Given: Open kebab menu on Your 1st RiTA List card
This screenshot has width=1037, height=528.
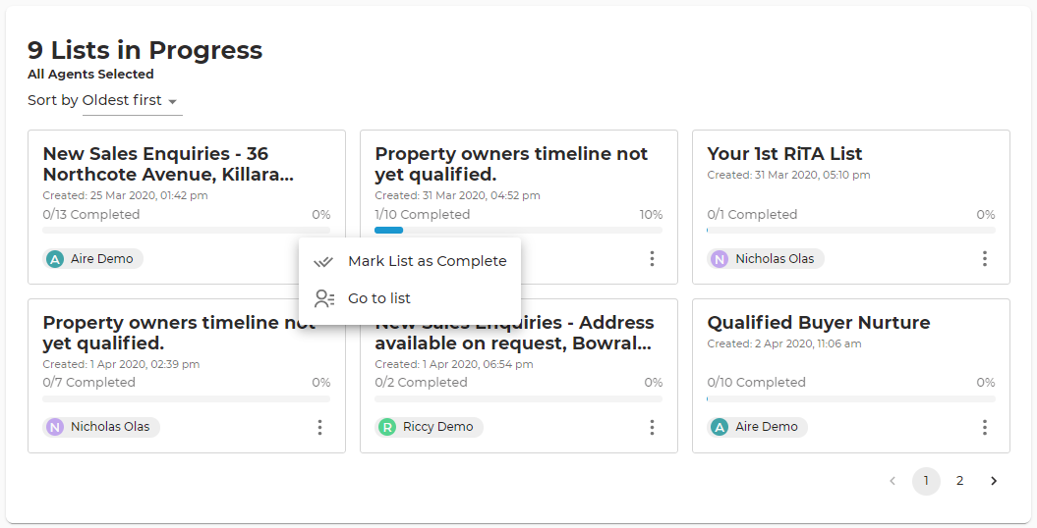Looking at the screenshot, I should tap(984, 259).
